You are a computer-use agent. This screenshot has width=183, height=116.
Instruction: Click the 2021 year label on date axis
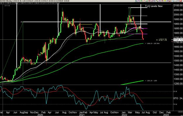pyautogui.click(x=82, y=115)
